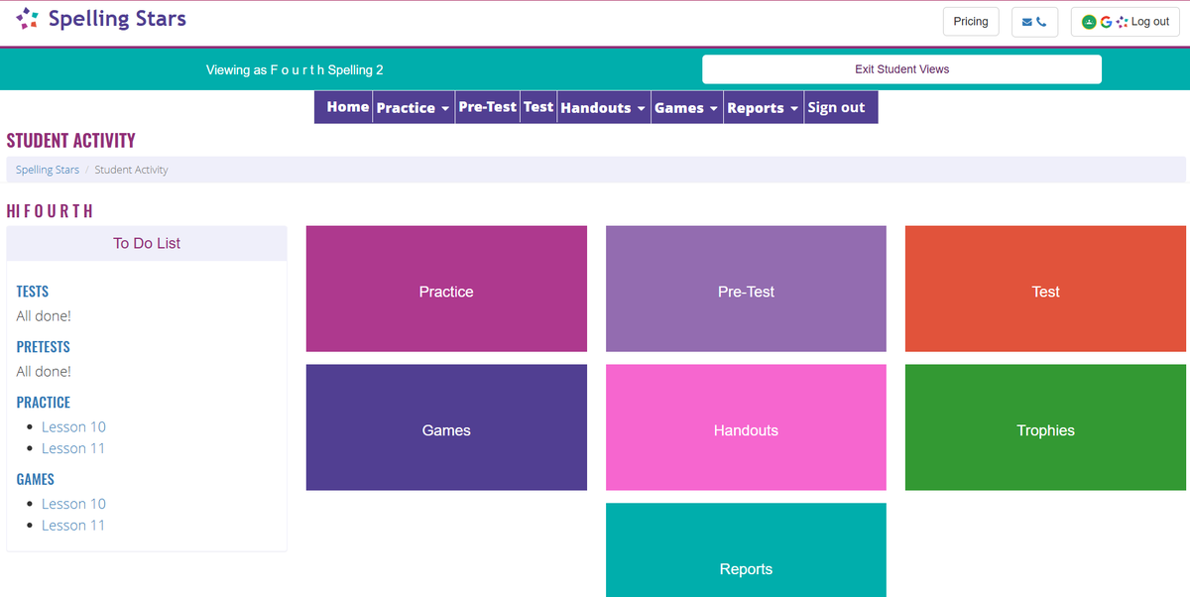Screen dimensions: 1190x597
Task: Click the PRACTICE heading in the to-do list
Action: [x=44, y=403]
